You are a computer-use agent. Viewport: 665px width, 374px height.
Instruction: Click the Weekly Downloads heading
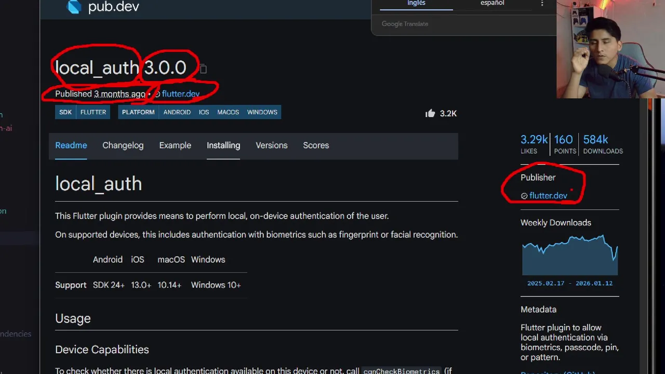(556, 223)
